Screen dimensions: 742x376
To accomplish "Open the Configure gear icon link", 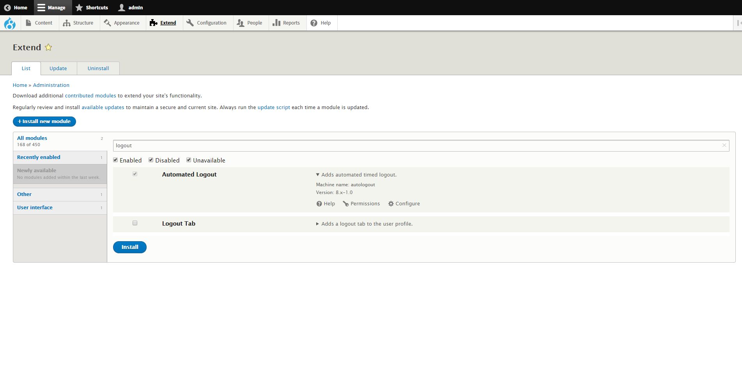I will [x=391, y=204].
